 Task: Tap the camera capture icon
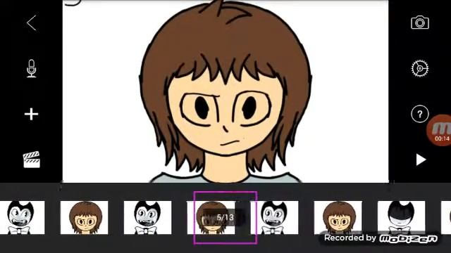coord(420,22)
